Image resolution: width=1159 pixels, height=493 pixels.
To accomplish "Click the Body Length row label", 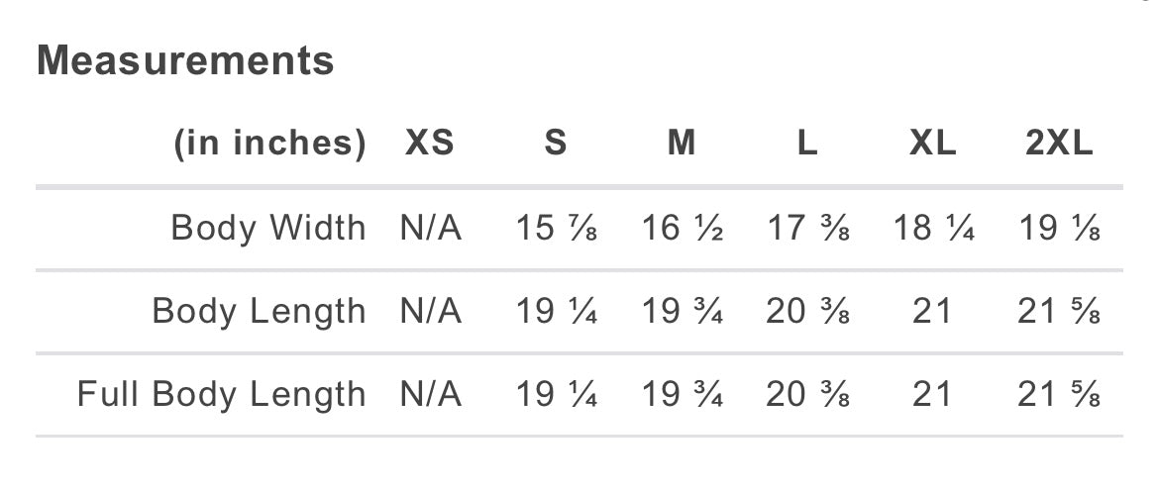I will tap(260, 311).
